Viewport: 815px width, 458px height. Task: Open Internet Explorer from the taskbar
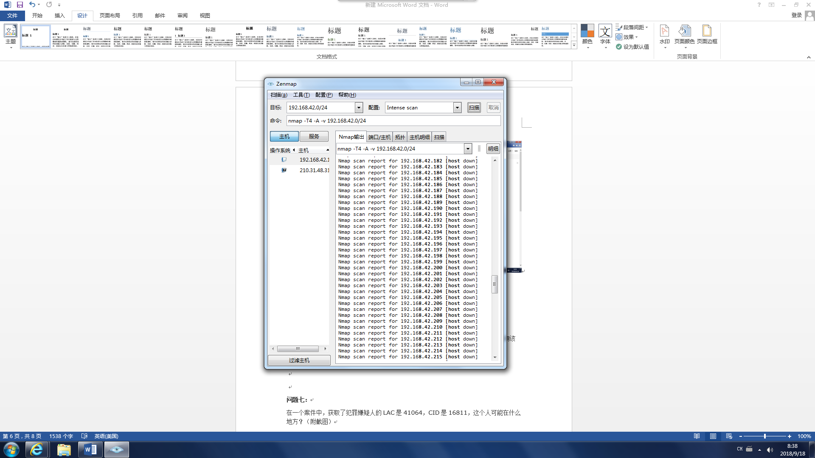37,450
